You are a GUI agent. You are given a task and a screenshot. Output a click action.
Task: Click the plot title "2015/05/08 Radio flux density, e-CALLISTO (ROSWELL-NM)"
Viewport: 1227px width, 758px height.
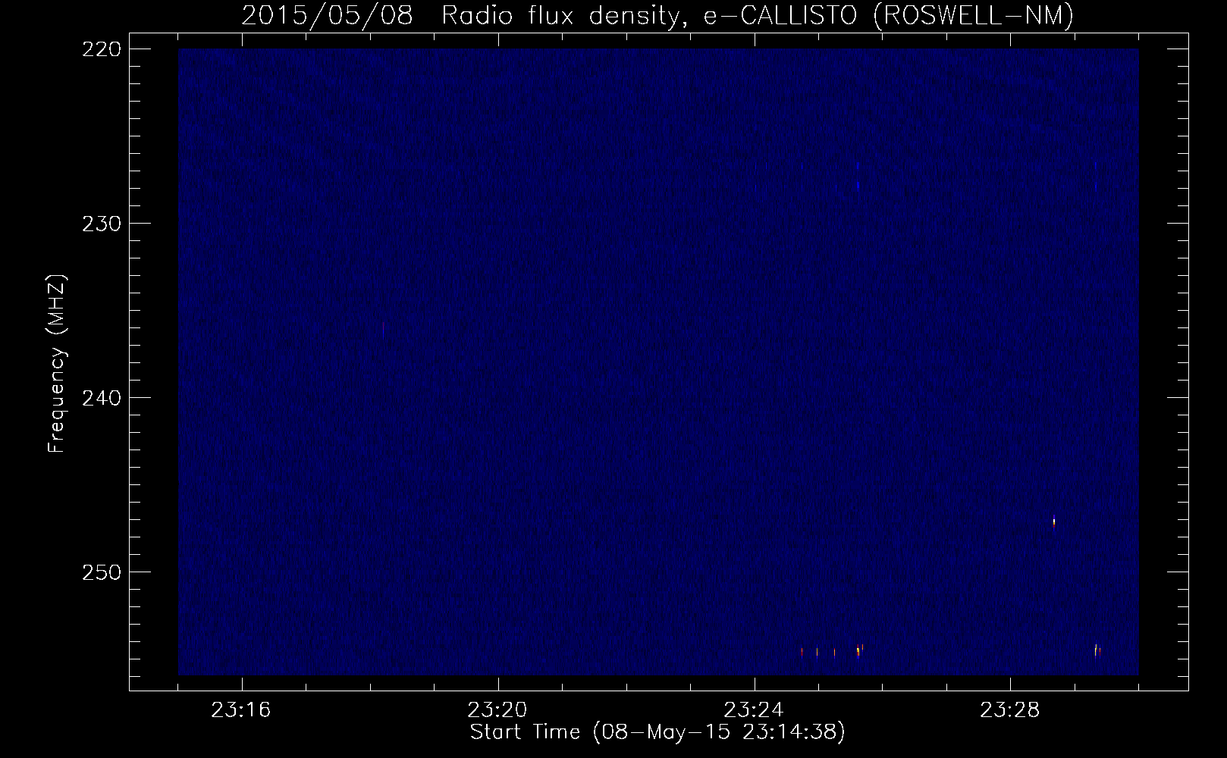pyautogui.click(x=657, y=15)
